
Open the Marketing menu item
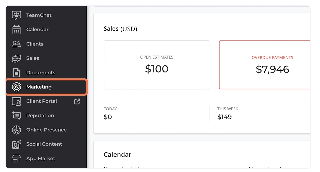39,87
